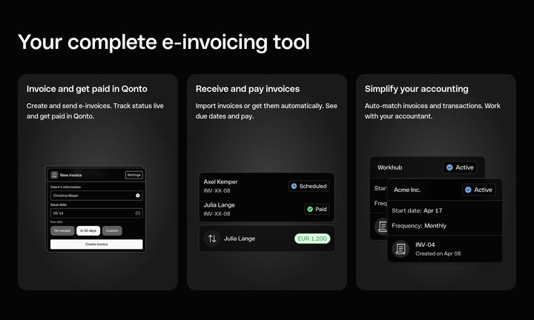
Task: Click the clock icon in Scheduled badge
Action: click(x=294, y=186)
